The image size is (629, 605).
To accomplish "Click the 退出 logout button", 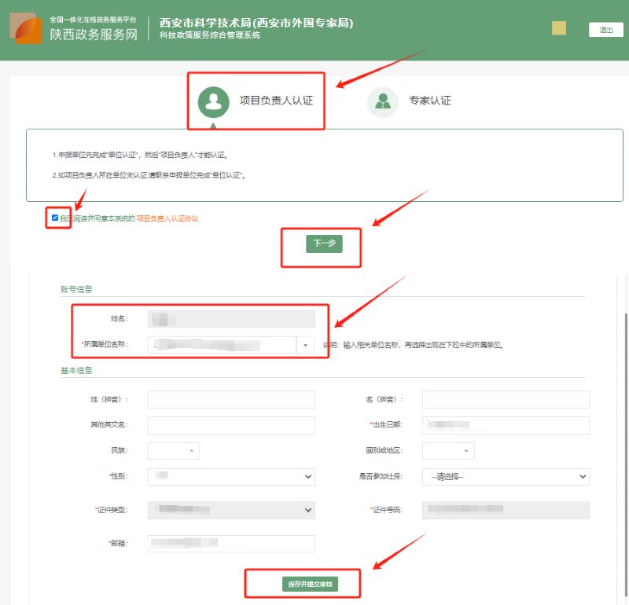I will pyautogui.click(x=605, y=30).
